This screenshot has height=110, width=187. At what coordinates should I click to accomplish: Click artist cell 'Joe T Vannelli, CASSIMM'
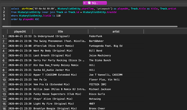click(116, 75)
